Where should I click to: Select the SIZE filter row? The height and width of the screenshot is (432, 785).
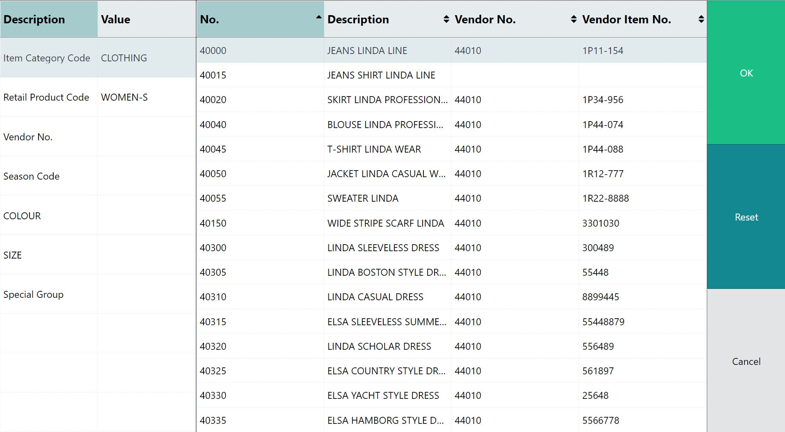coord(98,255)
